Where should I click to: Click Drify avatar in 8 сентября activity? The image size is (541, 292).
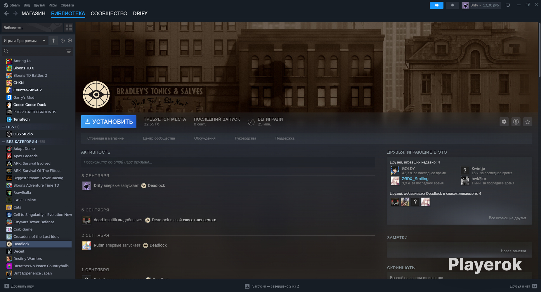(x=86, y=186)
